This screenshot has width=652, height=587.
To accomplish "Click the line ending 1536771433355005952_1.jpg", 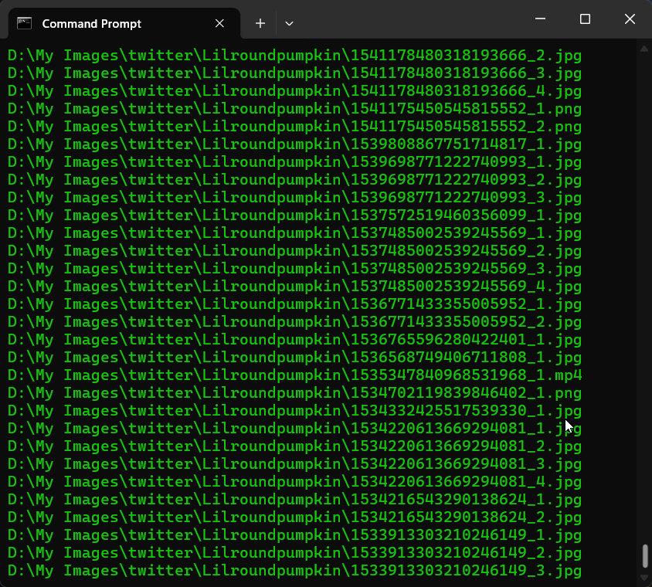I will 294,304.
